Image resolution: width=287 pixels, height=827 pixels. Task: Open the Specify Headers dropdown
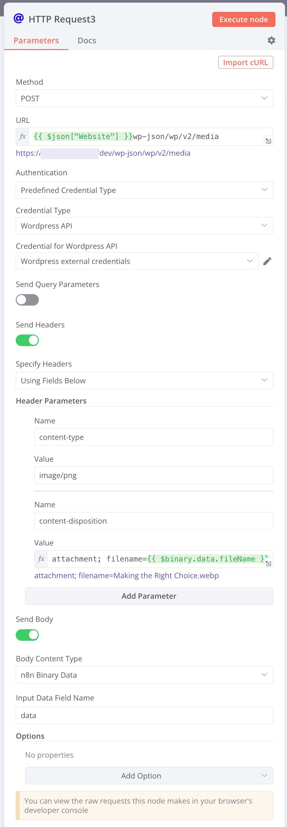coord(144,380)
